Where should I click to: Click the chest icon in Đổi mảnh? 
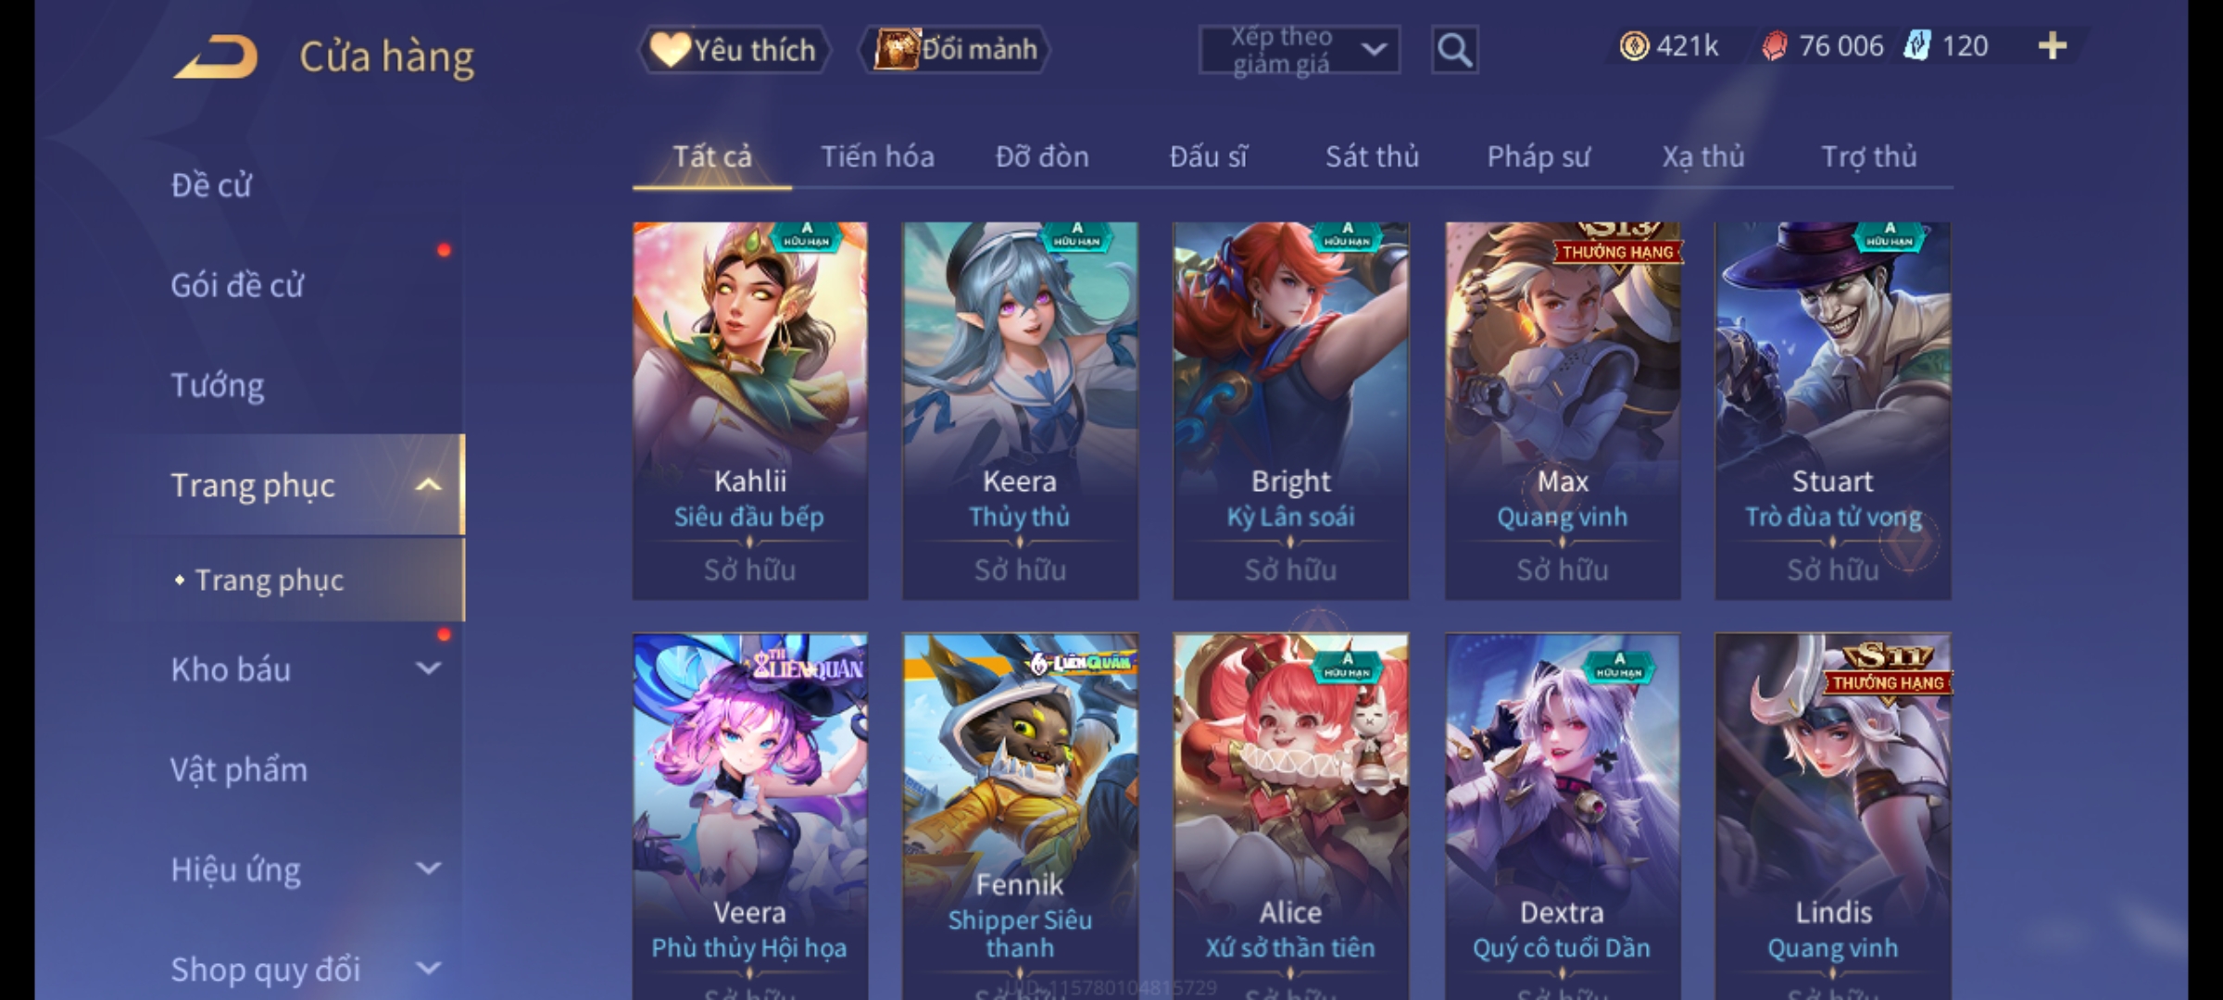(x=895, y=49)
